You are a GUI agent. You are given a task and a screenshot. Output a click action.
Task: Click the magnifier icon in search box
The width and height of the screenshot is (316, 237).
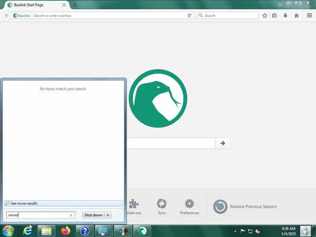coord(201,15)
